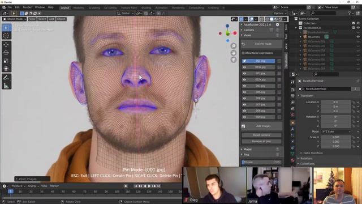The width and height of the screenshot is (362, 204).
Task: Click the outliner search field
Action: click(323, 13)
